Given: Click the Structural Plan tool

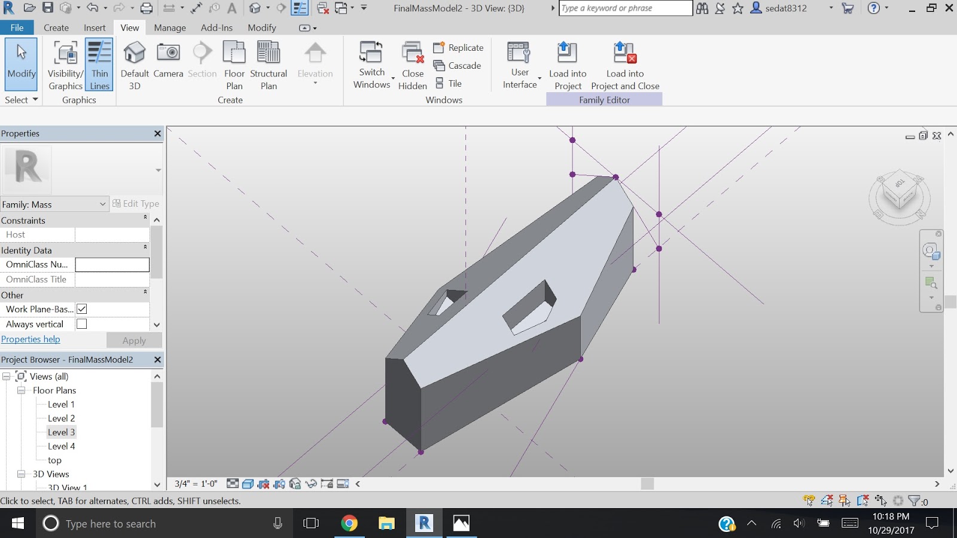Looking at the screenshot, I should [269, 64].
